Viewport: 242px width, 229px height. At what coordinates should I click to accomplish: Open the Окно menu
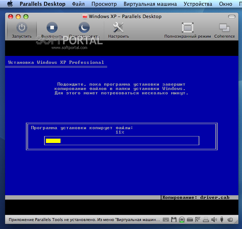[226, 4]
